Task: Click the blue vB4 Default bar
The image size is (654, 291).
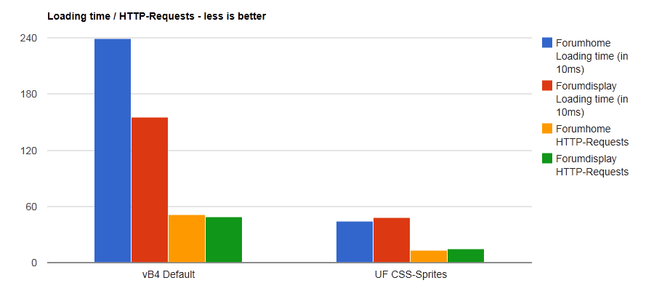Action: coord(113,151)
